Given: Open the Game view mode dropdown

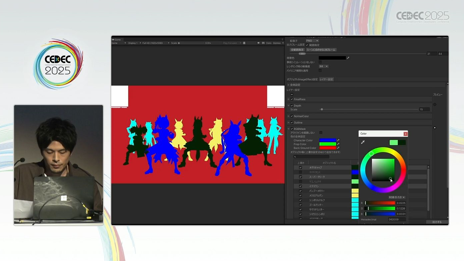Looking at the screenshot, I should (x=119, y=43).
